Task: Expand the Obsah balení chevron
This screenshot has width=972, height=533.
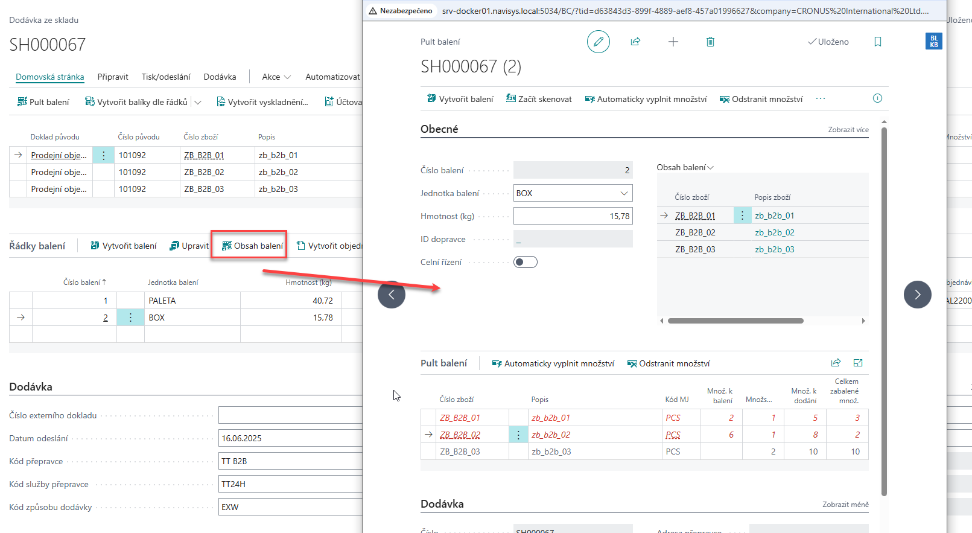Action: (710, 168)
